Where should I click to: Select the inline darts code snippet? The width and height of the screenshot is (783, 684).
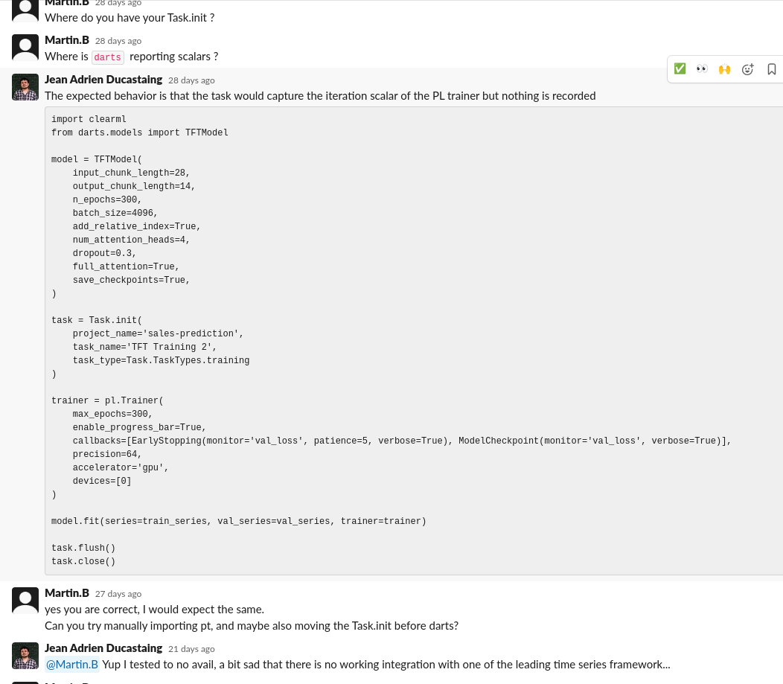tap(107, 57)
